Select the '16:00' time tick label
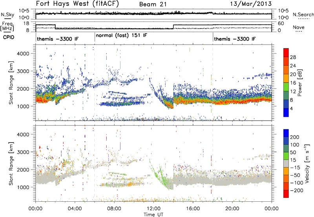Screen dimensions: 314x217 pos(193,209)
